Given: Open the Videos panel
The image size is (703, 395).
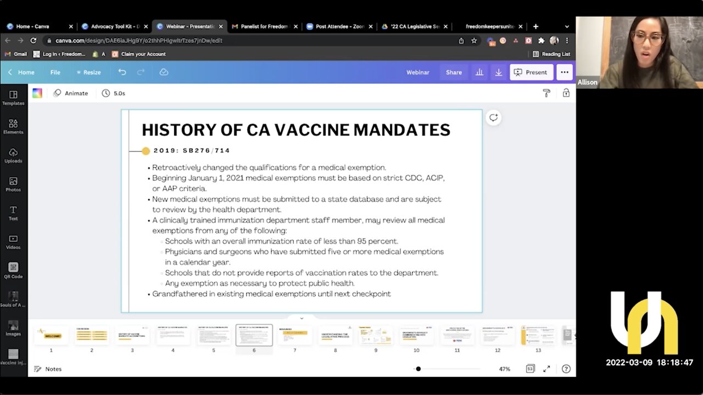Looking at the screenshot, I should pos(13,242).
